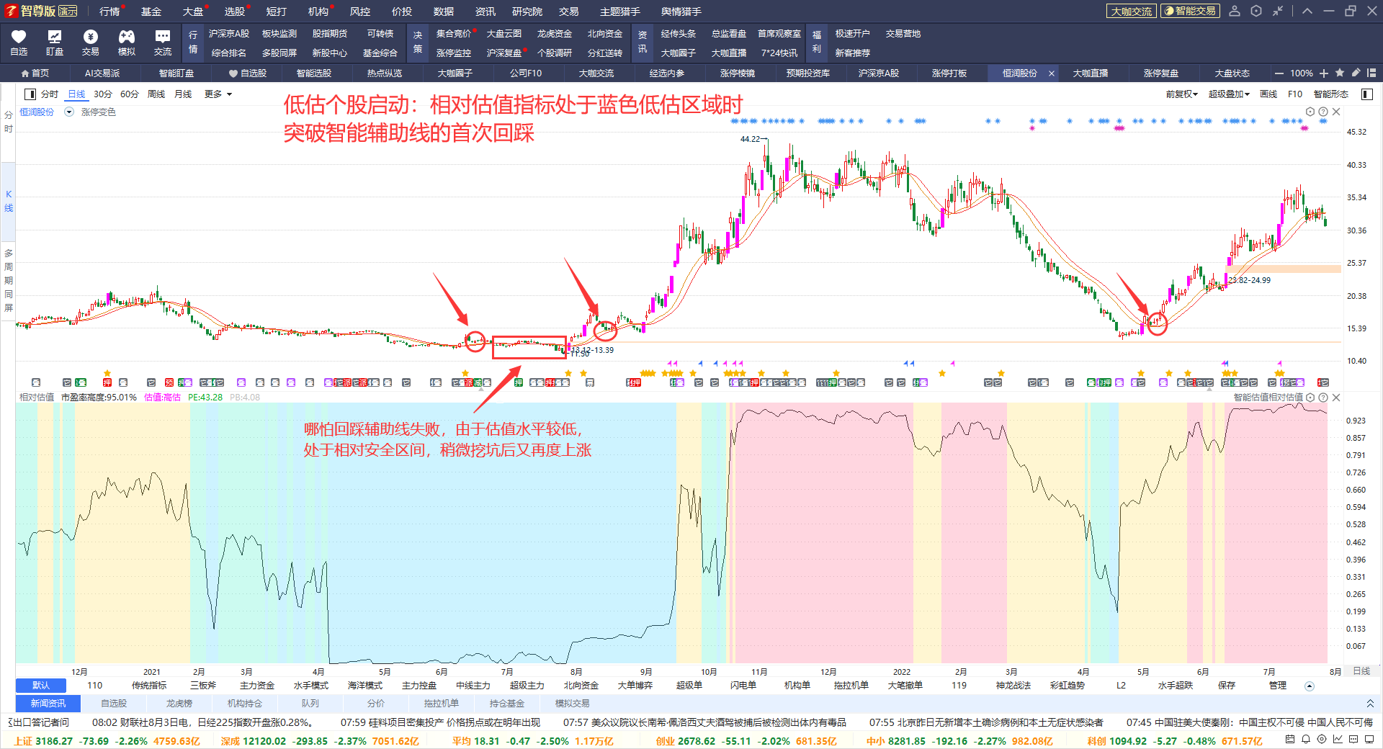The image size is (1383, 749).
Task: Click shrink arrows icon in title bar
Action: click(1278, 11)
